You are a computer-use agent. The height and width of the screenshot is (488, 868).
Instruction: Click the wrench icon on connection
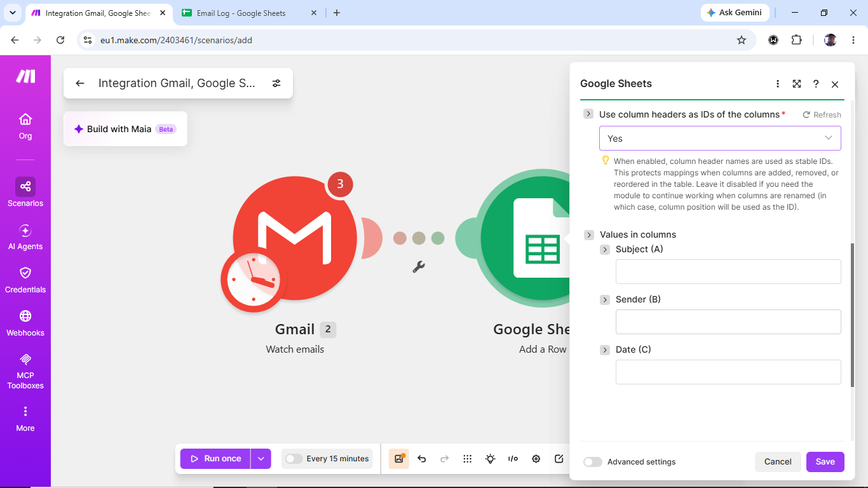419,267
